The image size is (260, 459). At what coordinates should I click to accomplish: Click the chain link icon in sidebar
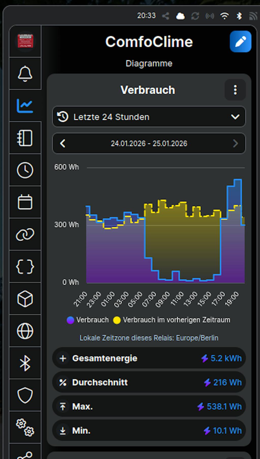pos(25,234)
